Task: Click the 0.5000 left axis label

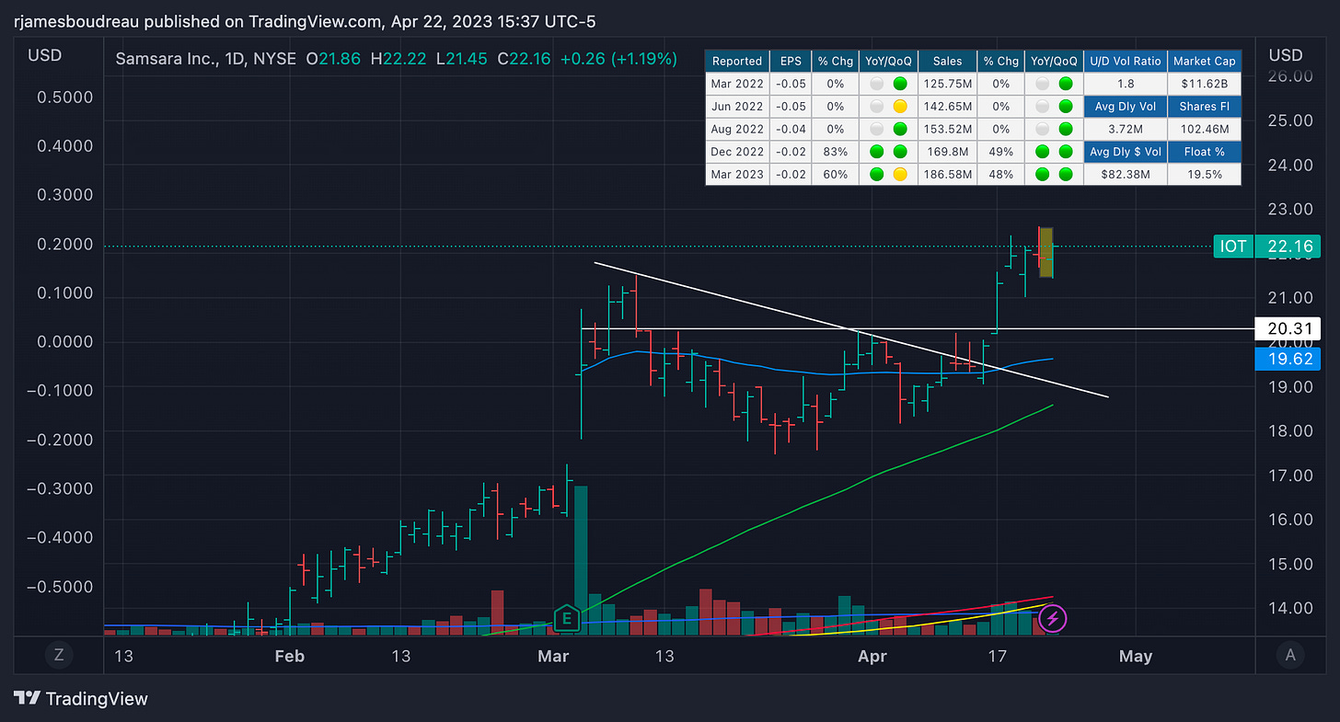Action: point(65,97)
